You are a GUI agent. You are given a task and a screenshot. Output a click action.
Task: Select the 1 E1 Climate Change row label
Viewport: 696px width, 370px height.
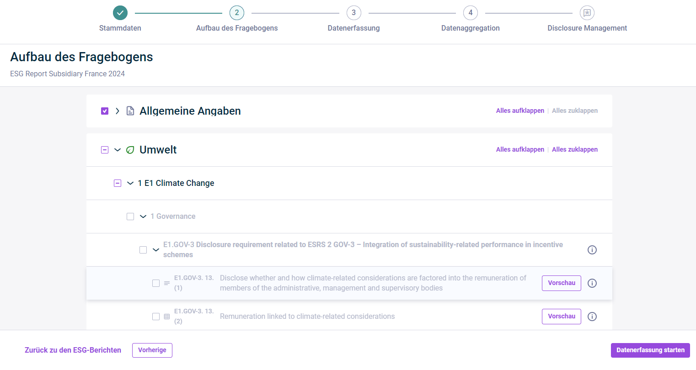[176, 183]
